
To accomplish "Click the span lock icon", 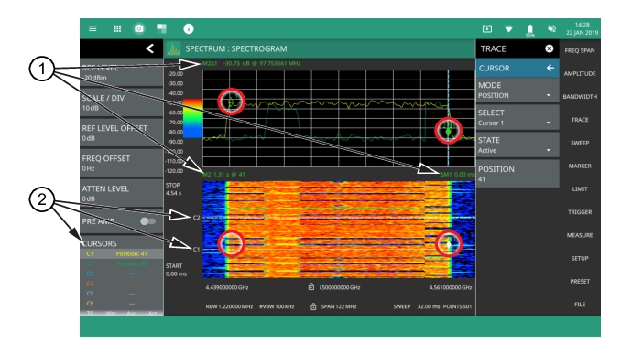I will (313, 306).
